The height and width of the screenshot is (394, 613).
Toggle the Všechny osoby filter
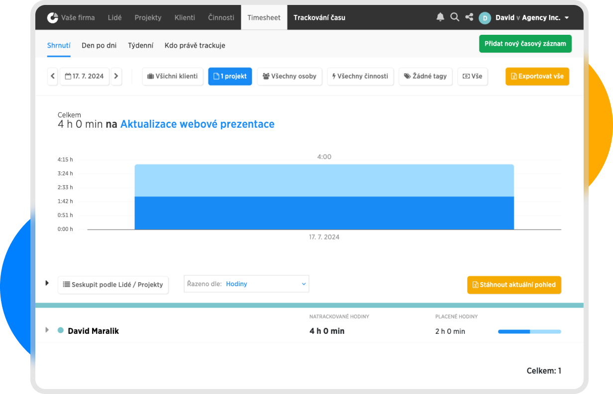click(x=290, y=77)
